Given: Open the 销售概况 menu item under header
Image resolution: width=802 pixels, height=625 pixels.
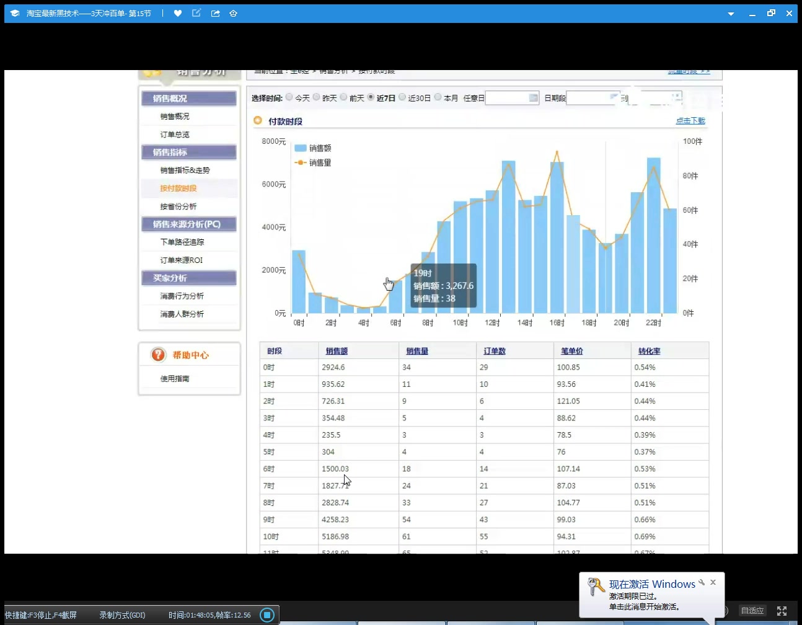Looking at the screenshot, I should point(175,117).
